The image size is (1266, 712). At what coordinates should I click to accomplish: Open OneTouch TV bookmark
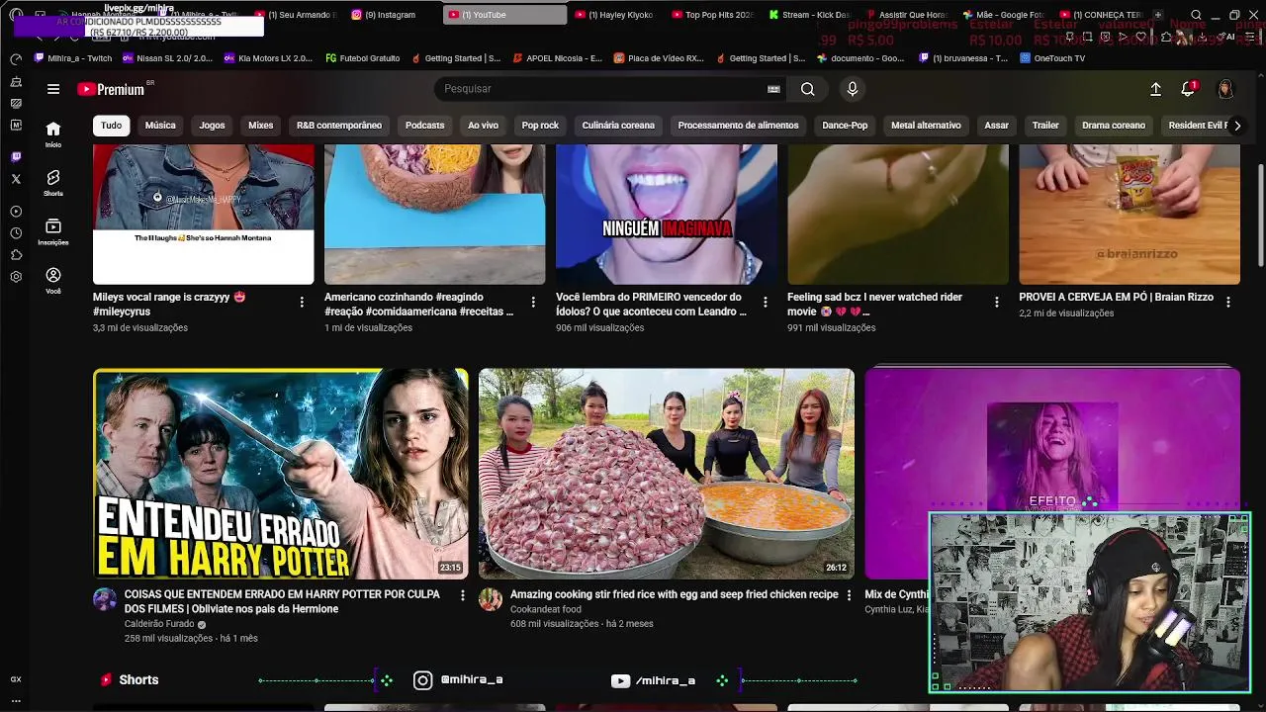click(1051, 58)
